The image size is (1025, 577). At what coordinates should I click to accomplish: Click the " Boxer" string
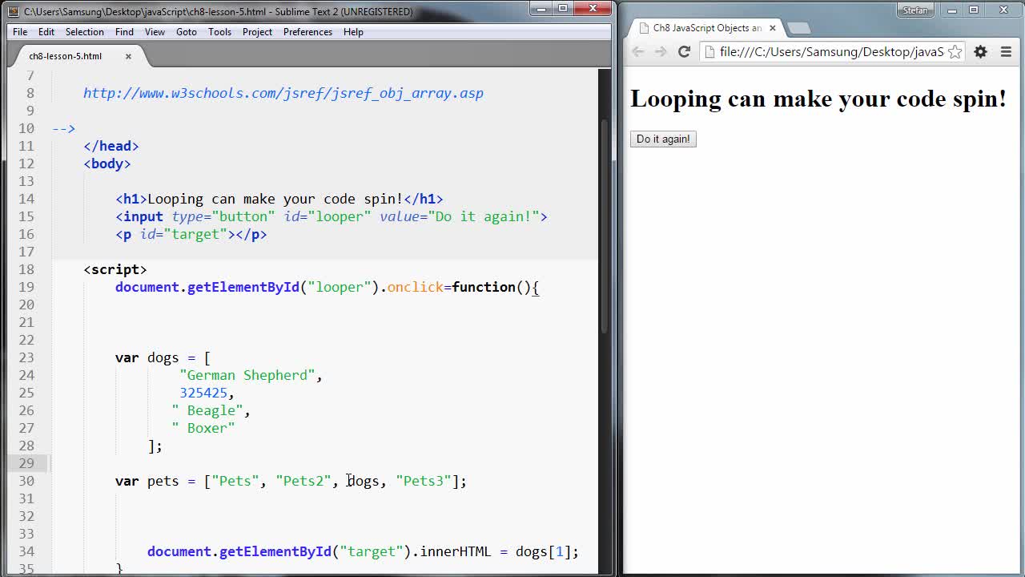point(203,428)
